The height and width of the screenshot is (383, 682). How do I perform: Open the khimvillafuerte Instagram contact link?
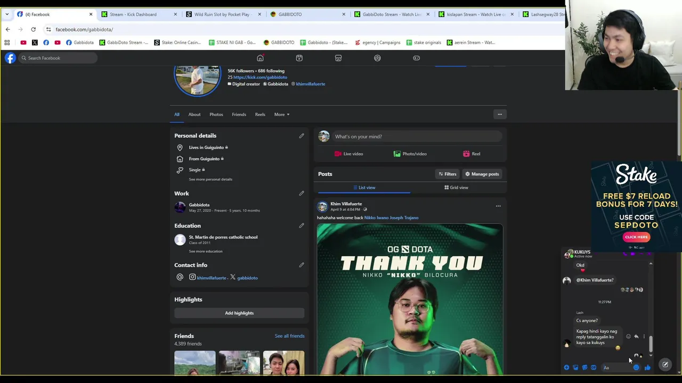211,278
